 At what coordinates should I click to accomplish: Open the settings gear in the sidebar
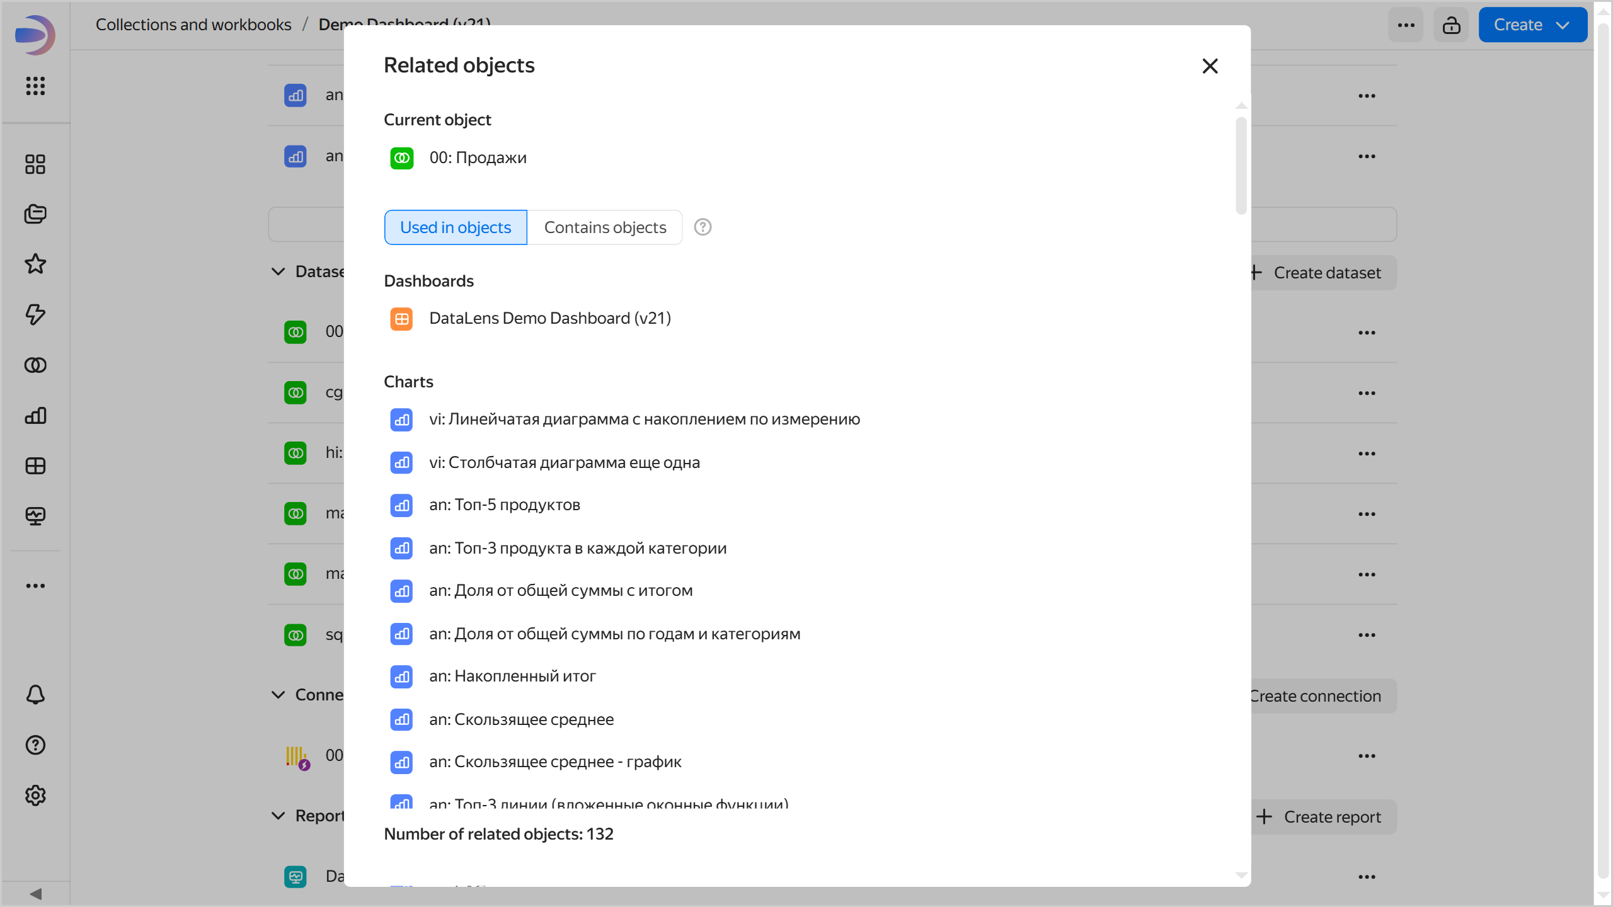pyautogui.click(x=35, y=796)
